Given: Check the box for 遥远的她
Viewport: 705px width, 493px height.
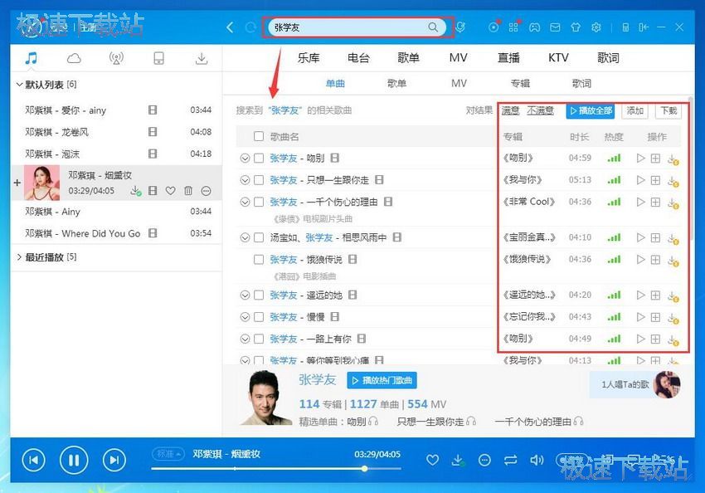Looking at the screenshot, I should click(259, 295).
